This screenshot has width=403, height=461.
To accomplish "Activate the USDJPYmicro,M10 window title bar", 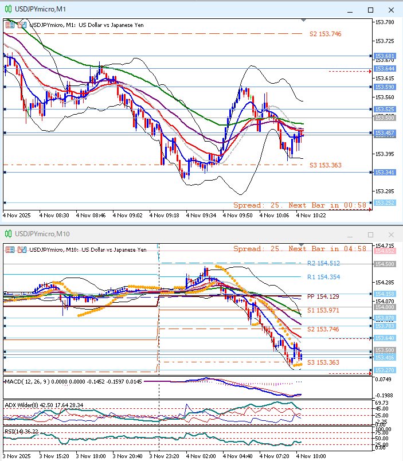I will (172, 235).
